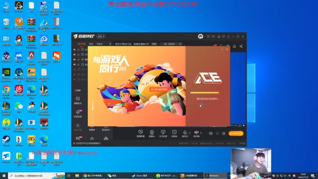Image resolution: width=318 pixels, height=179 pixels.
Task: Open the video link-mic tool
Action: click(x=78, y=114)
